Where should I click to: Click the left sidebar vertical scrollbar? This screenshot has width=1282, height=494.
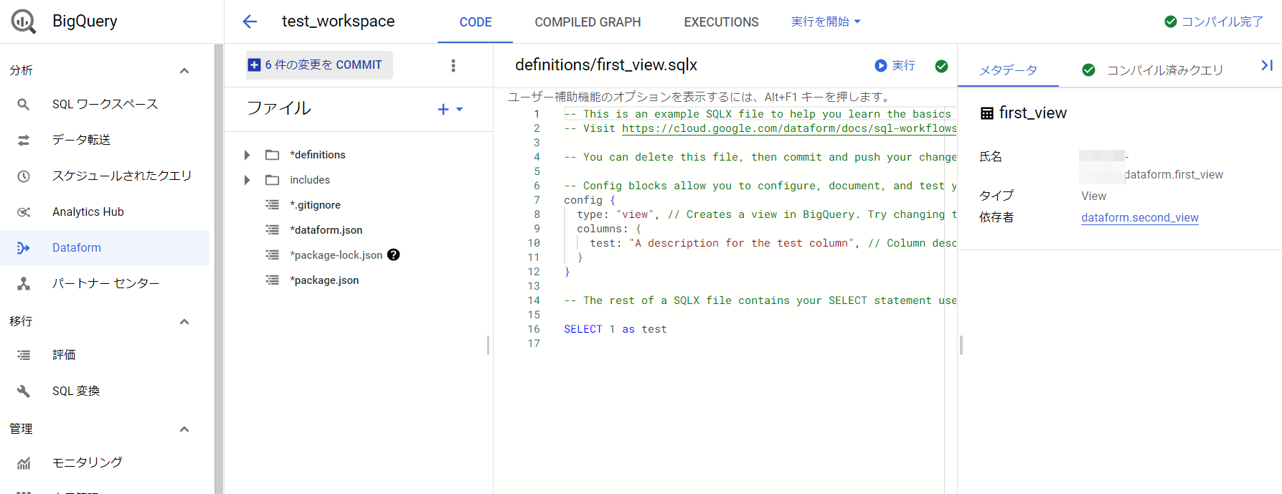pos(219,269)
